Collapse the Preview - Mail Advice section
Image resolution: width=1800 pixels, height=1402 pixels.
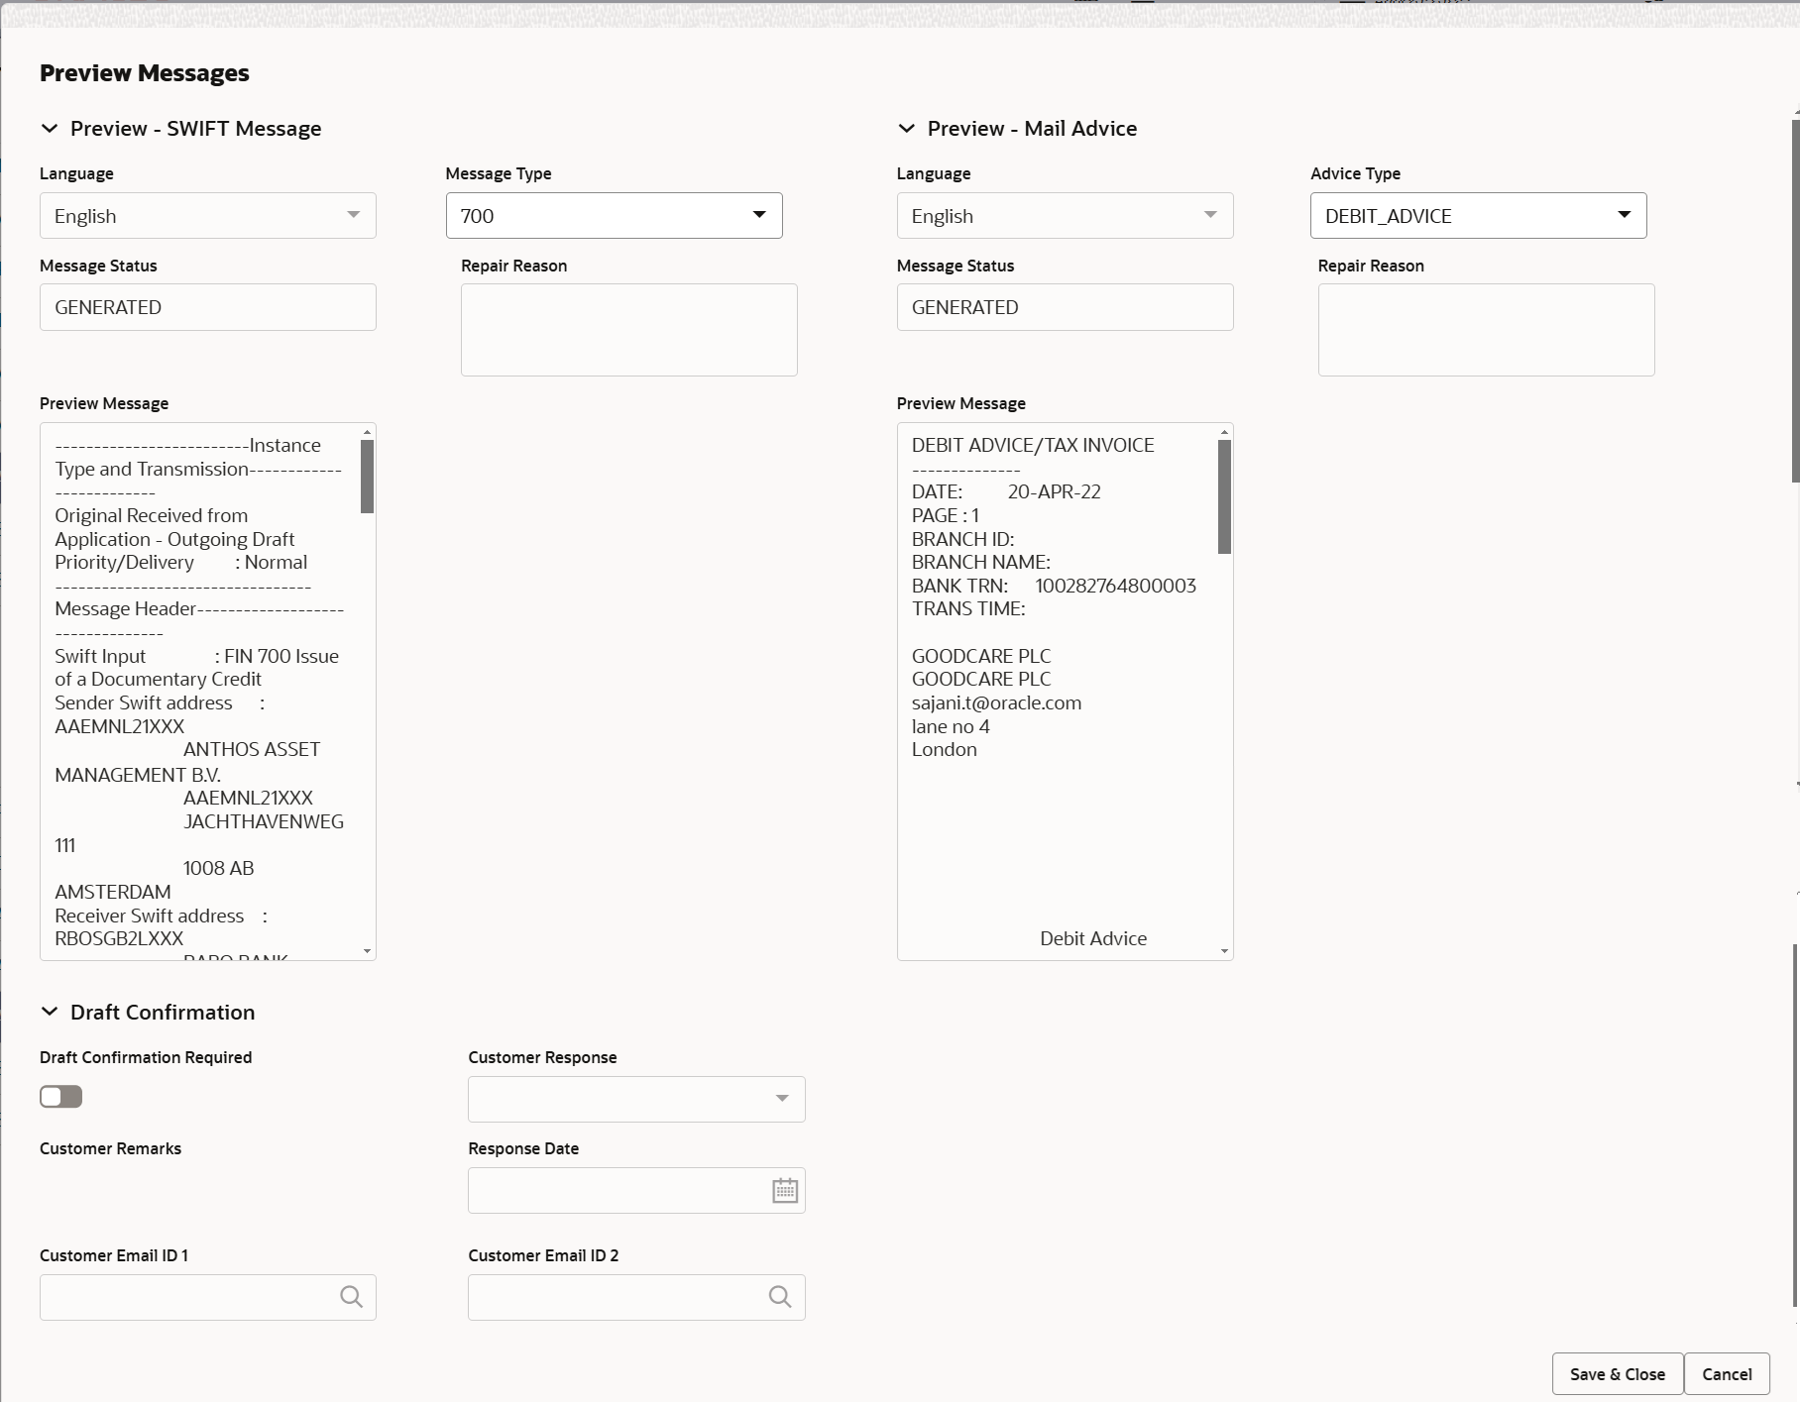coord(906,129)
